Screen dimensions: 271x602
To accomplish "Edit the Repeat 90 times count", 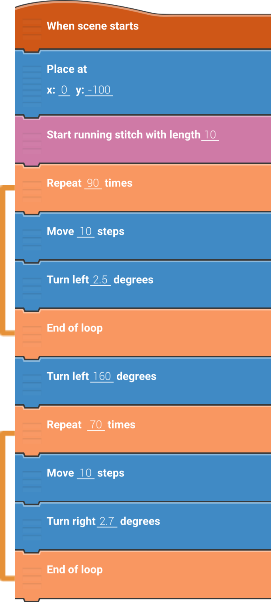I will tap(93, 183).
